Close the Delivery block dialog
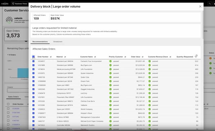The width and height of the screenshot is (215, 131). pyautogui.click(x=200, y=6)
